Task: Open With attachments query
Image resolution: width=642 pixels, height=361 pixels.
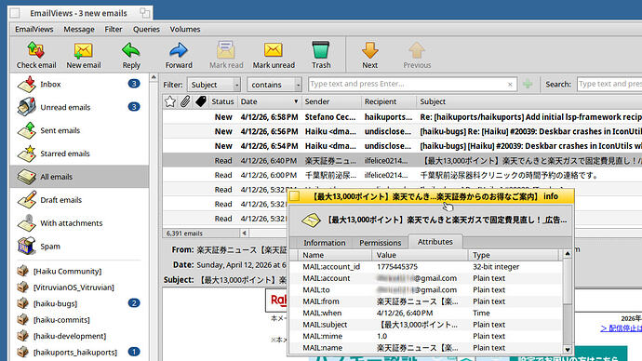Action: click(x=79, y=223)
